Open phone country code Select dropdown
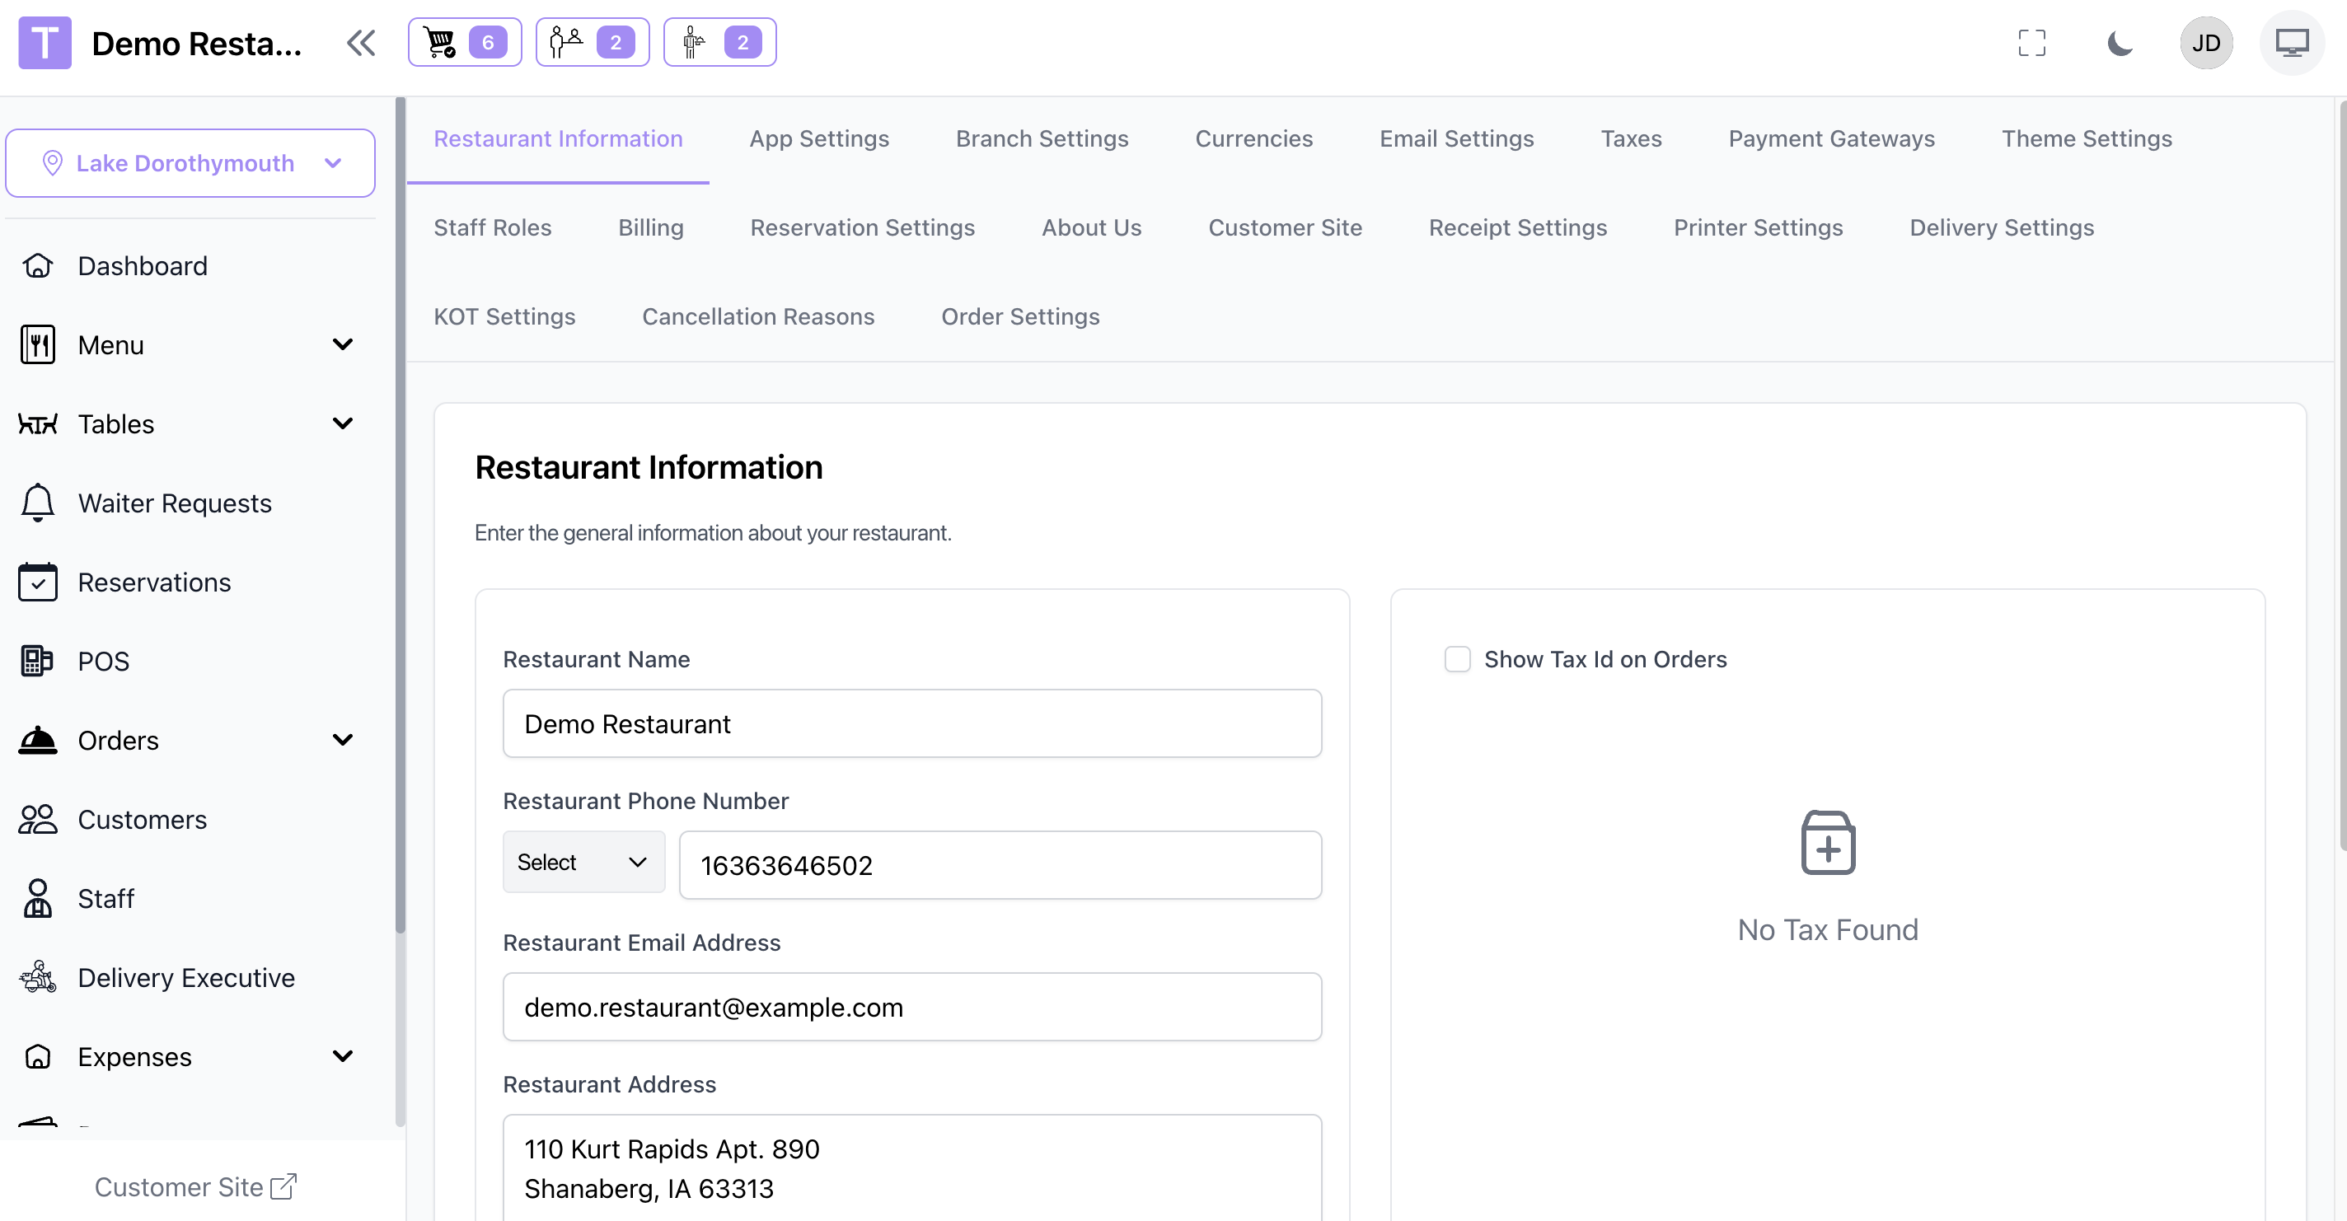2347x1221 pixels. [x=583, y=861]
